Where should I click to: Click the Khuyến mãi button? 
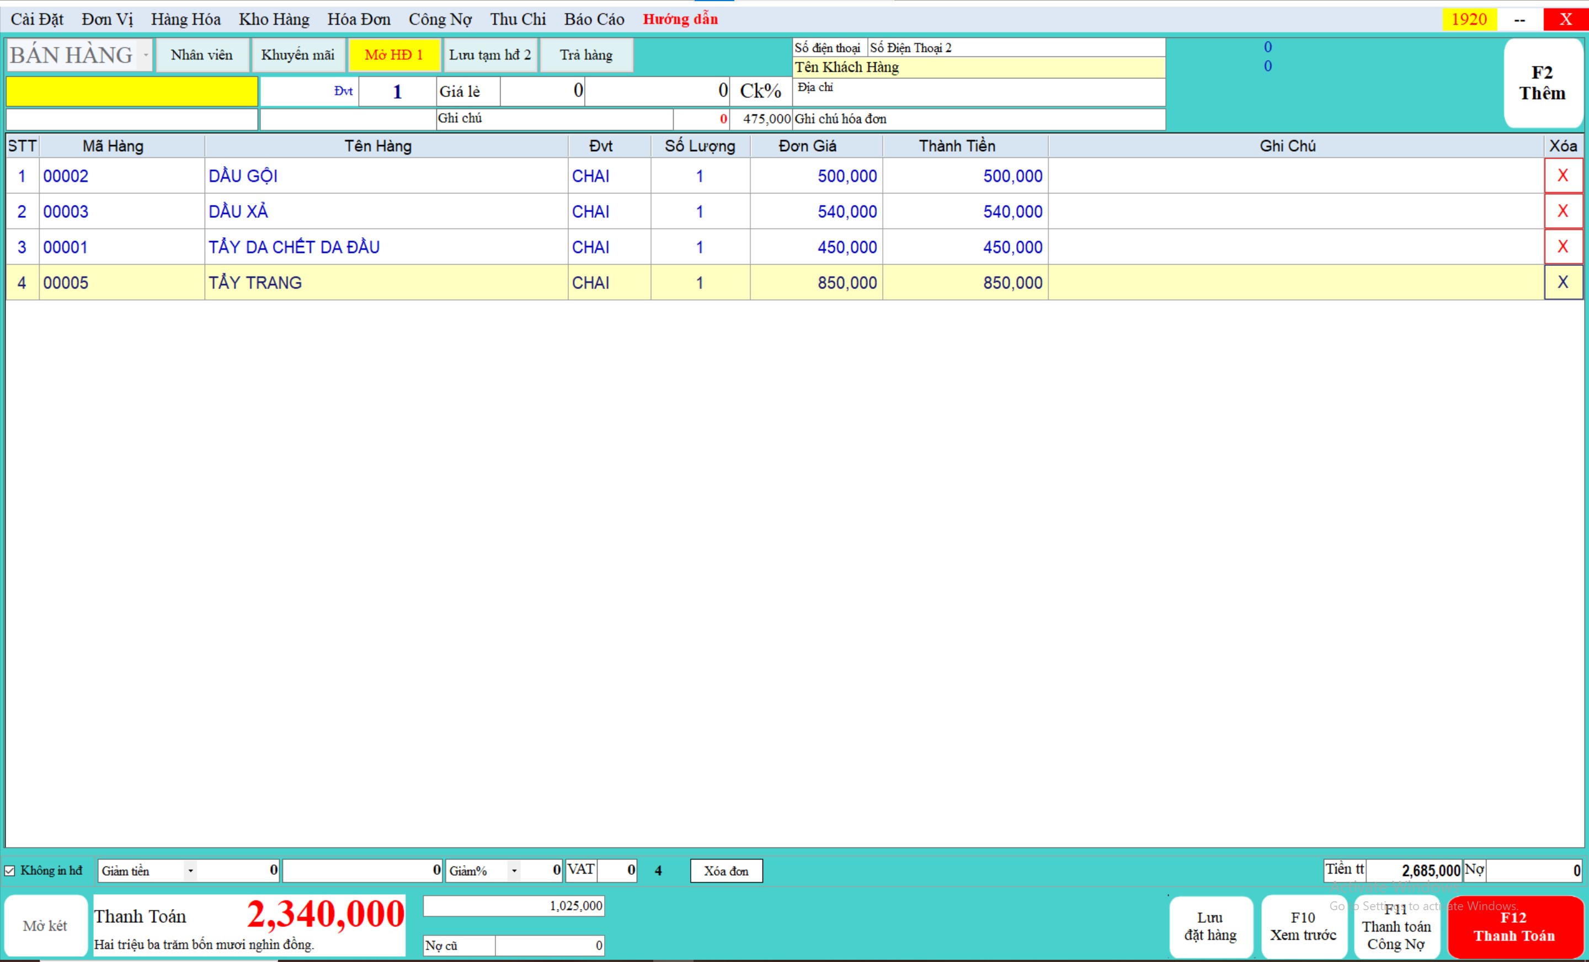click(298, 55)
